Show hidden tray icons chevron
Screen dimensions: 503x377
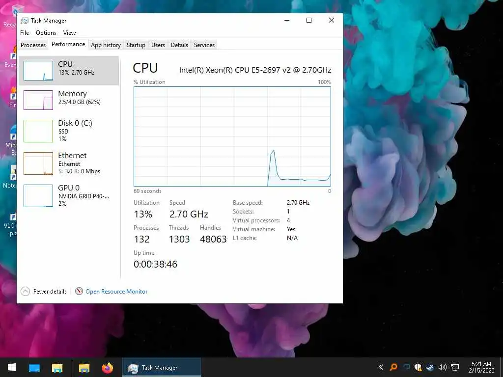coord(381,367)
